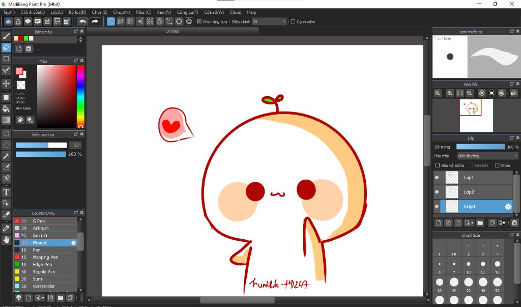The height and width of the screenshot is (307, 521).
Task: Add a new layer in Lớp panel
Action: point(438,223)
